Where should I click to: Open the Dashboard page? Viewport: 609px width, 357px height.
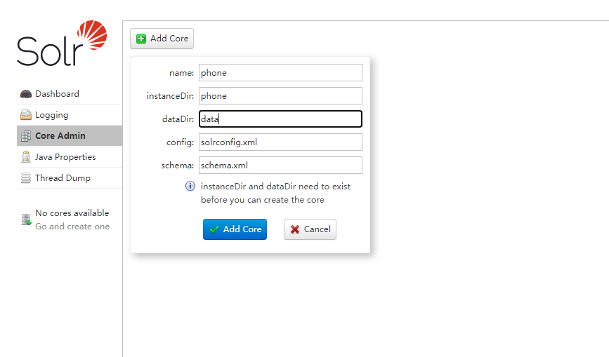point(57,94)
